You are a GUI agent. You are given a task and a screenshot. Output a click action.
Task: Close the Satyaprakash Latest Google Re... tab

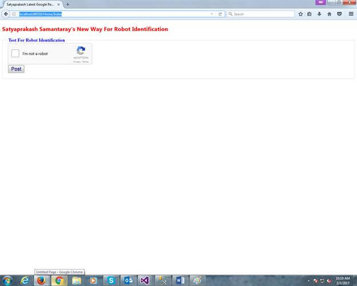click(x=58, y=5)
